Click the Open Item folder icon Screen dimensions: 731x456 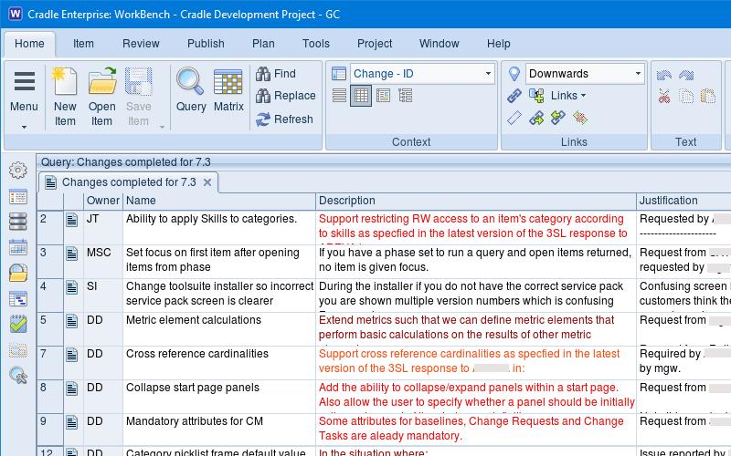(x=102, y=81)
